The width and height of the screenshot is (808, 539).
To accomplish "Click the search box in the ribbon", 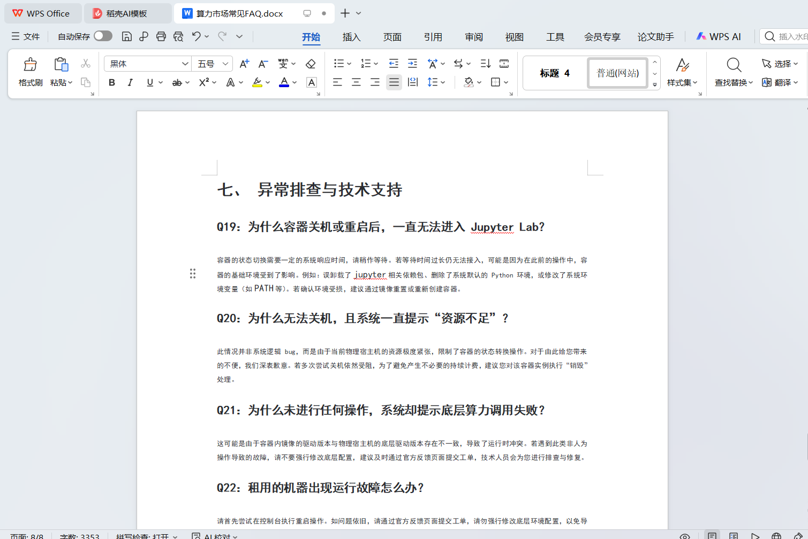I will coord(784,36).
